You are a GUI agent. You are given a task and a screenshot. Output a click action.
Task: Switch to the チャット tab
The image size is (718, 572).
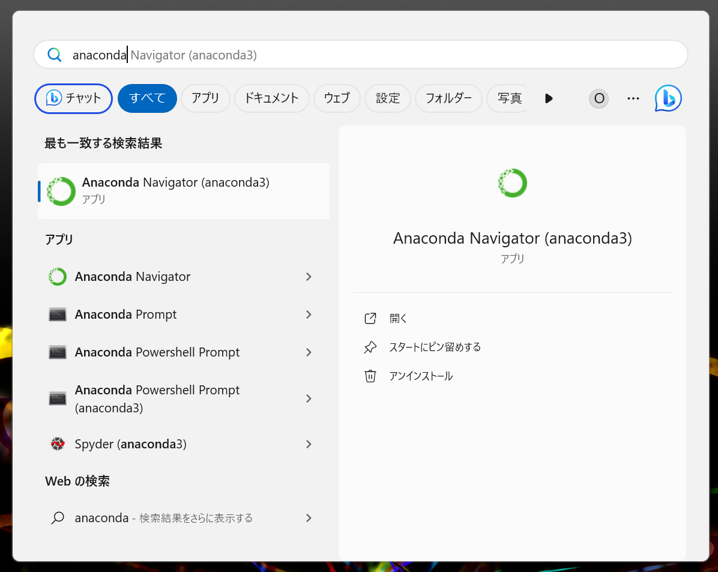point(73,98)
